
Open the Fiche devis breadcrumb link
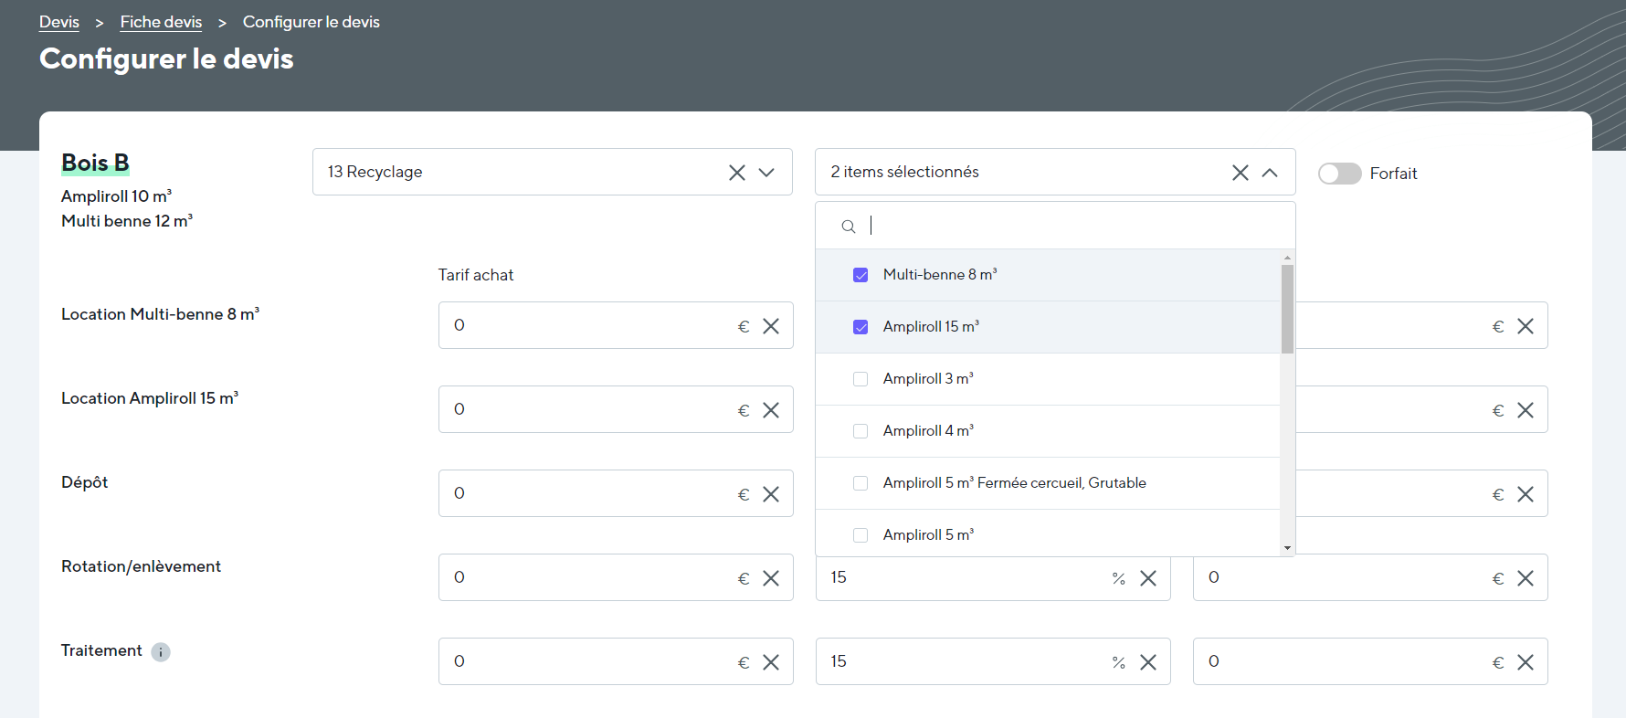161,22
